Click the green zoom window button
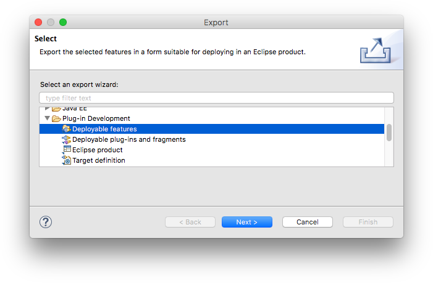The width and height of the screenshot is (433, 283). coord(63,22)
